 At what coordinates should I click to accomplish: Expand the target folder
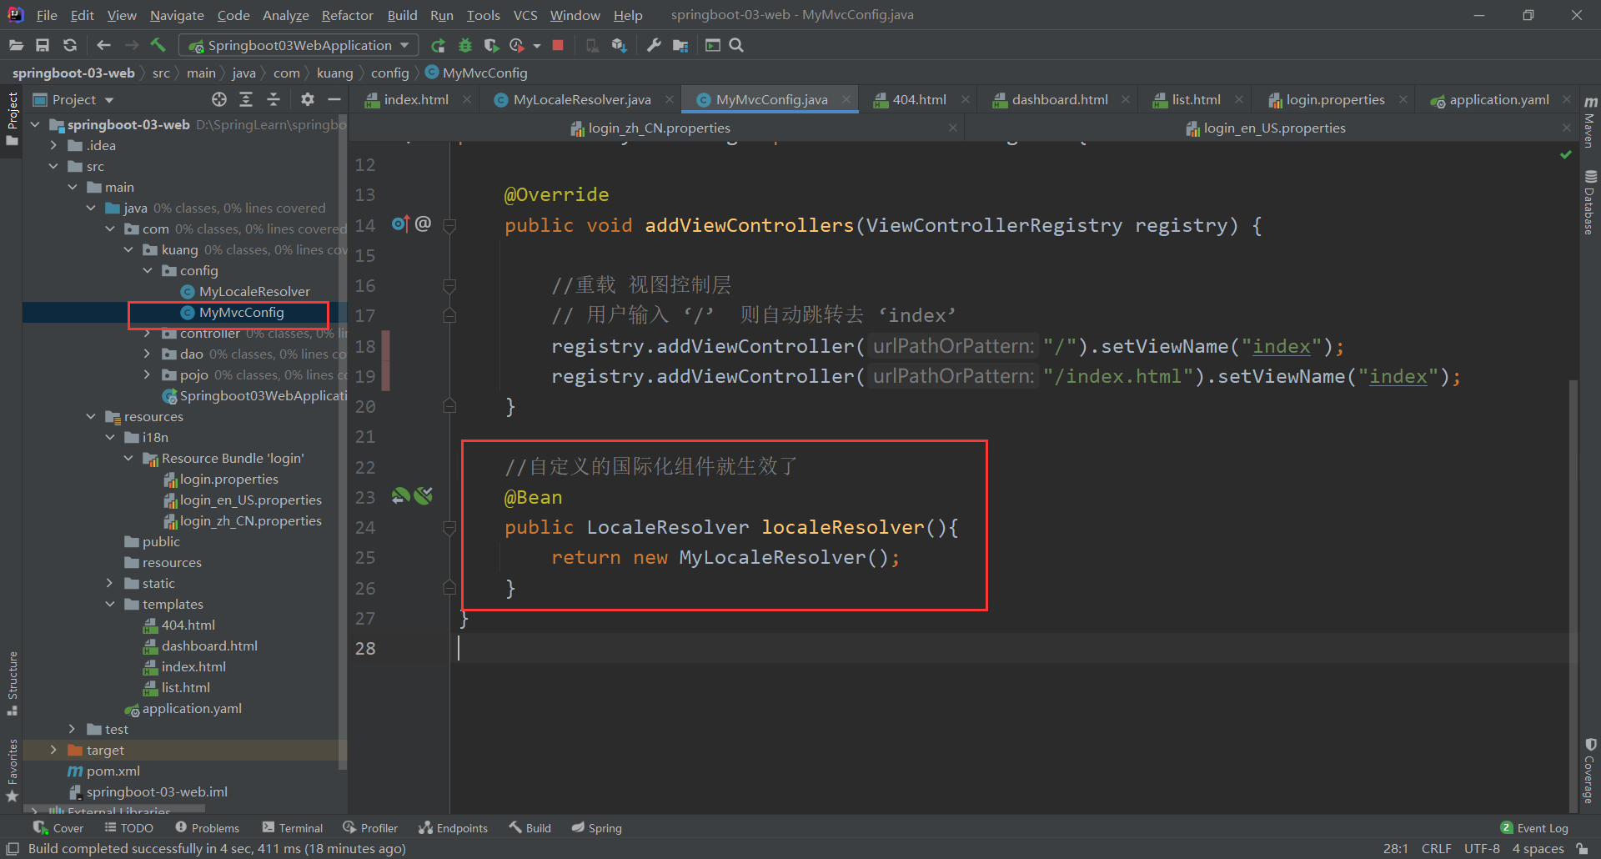[53, 751]
